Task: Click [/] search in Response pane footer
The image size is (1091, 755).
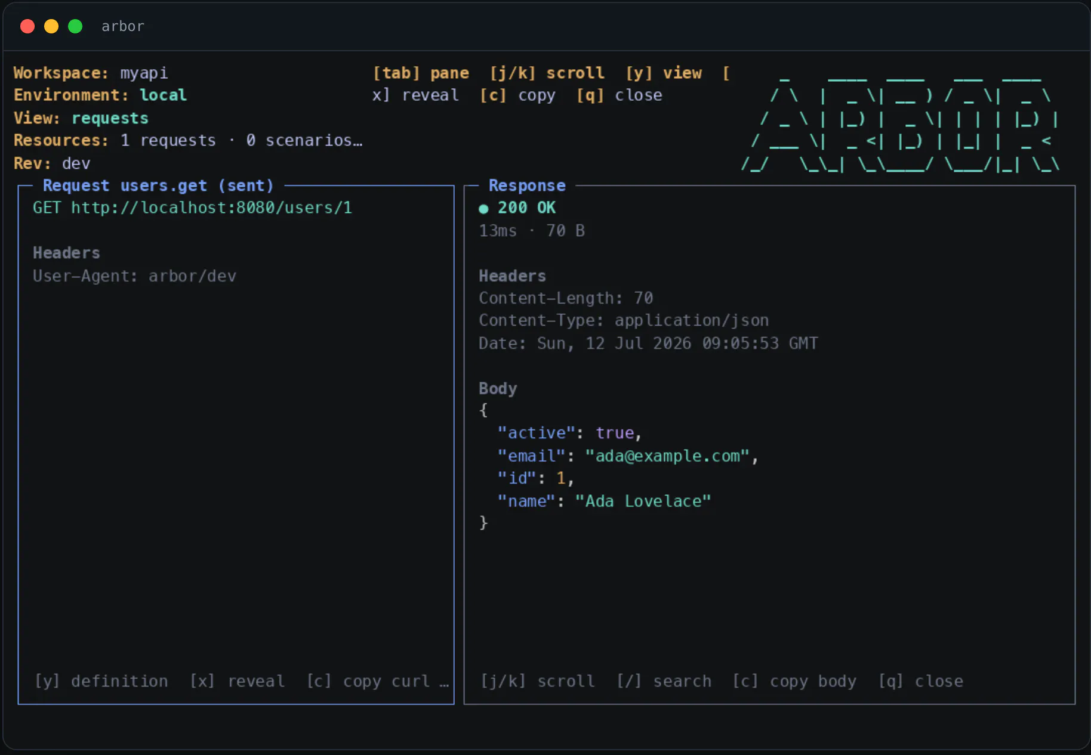Action: (x=664, y=681)
